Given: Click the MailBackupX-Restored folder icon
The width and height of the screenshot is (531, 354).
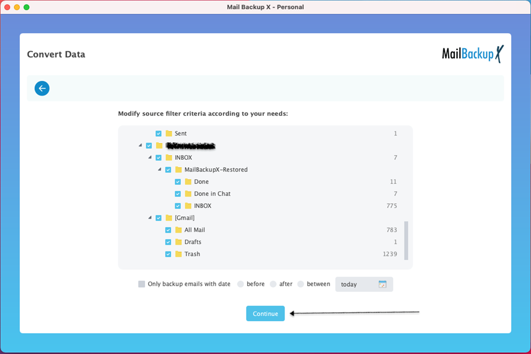Looking at the screenshot, I should (x=178, y=170).
